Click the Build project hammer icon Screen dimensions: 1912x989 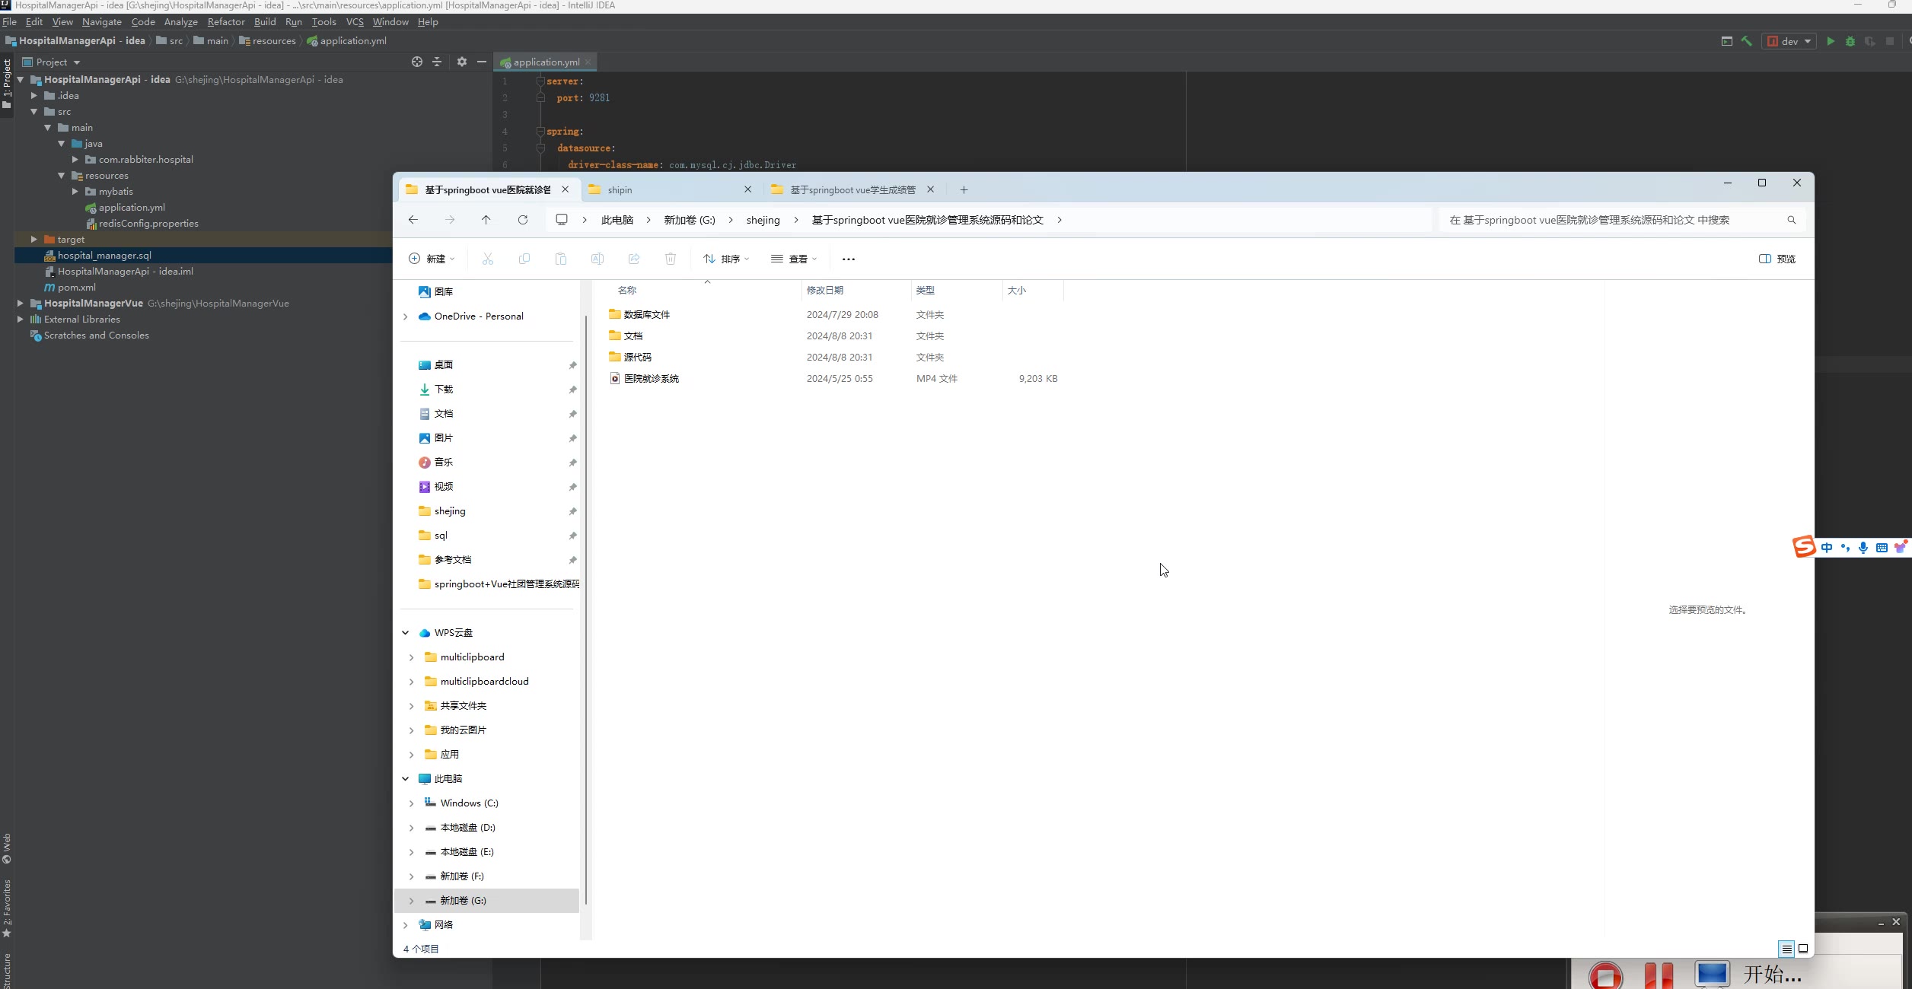coord(1747,41)
